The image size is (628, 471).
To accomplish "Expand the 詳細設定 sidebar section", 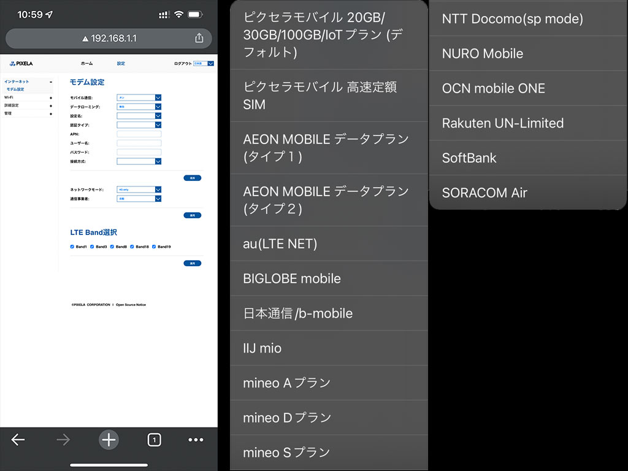I will [51, 105].
